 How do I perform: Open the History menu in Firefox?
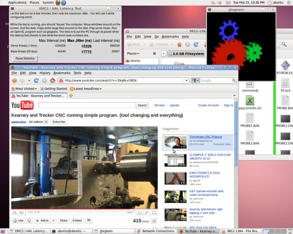(45, 73)
